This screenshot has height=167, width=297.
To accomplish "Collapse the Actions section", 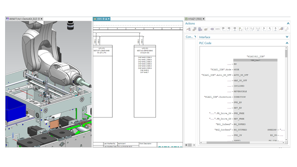I will 288,24.
